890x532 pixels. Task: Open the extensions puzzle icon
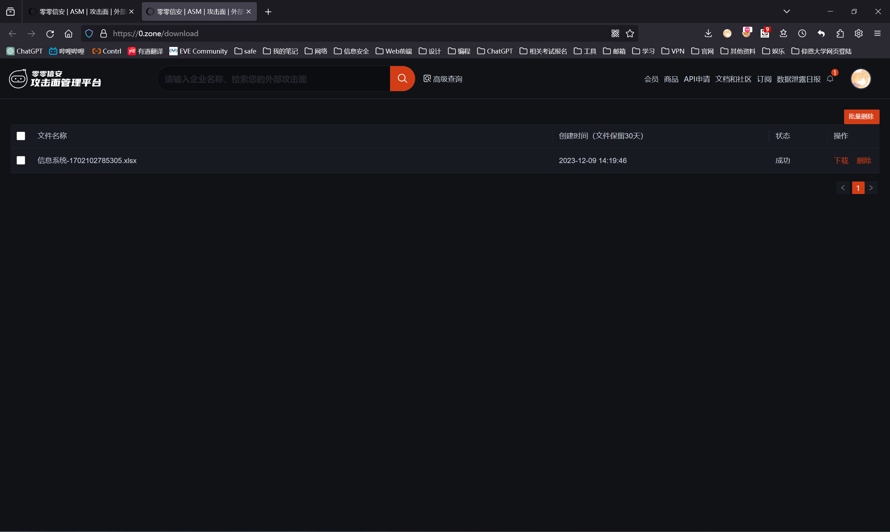(840, 34)
